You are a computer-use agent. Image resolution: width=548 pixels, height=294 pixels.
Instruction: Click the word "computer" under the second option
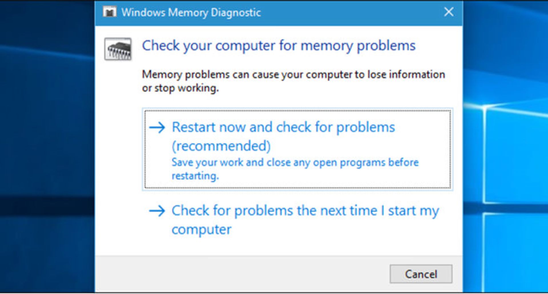(202, 230)
